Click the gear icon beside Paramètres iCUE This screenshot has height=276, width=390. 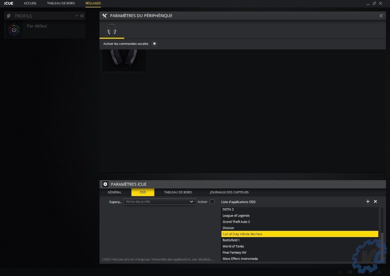(105, 184)
